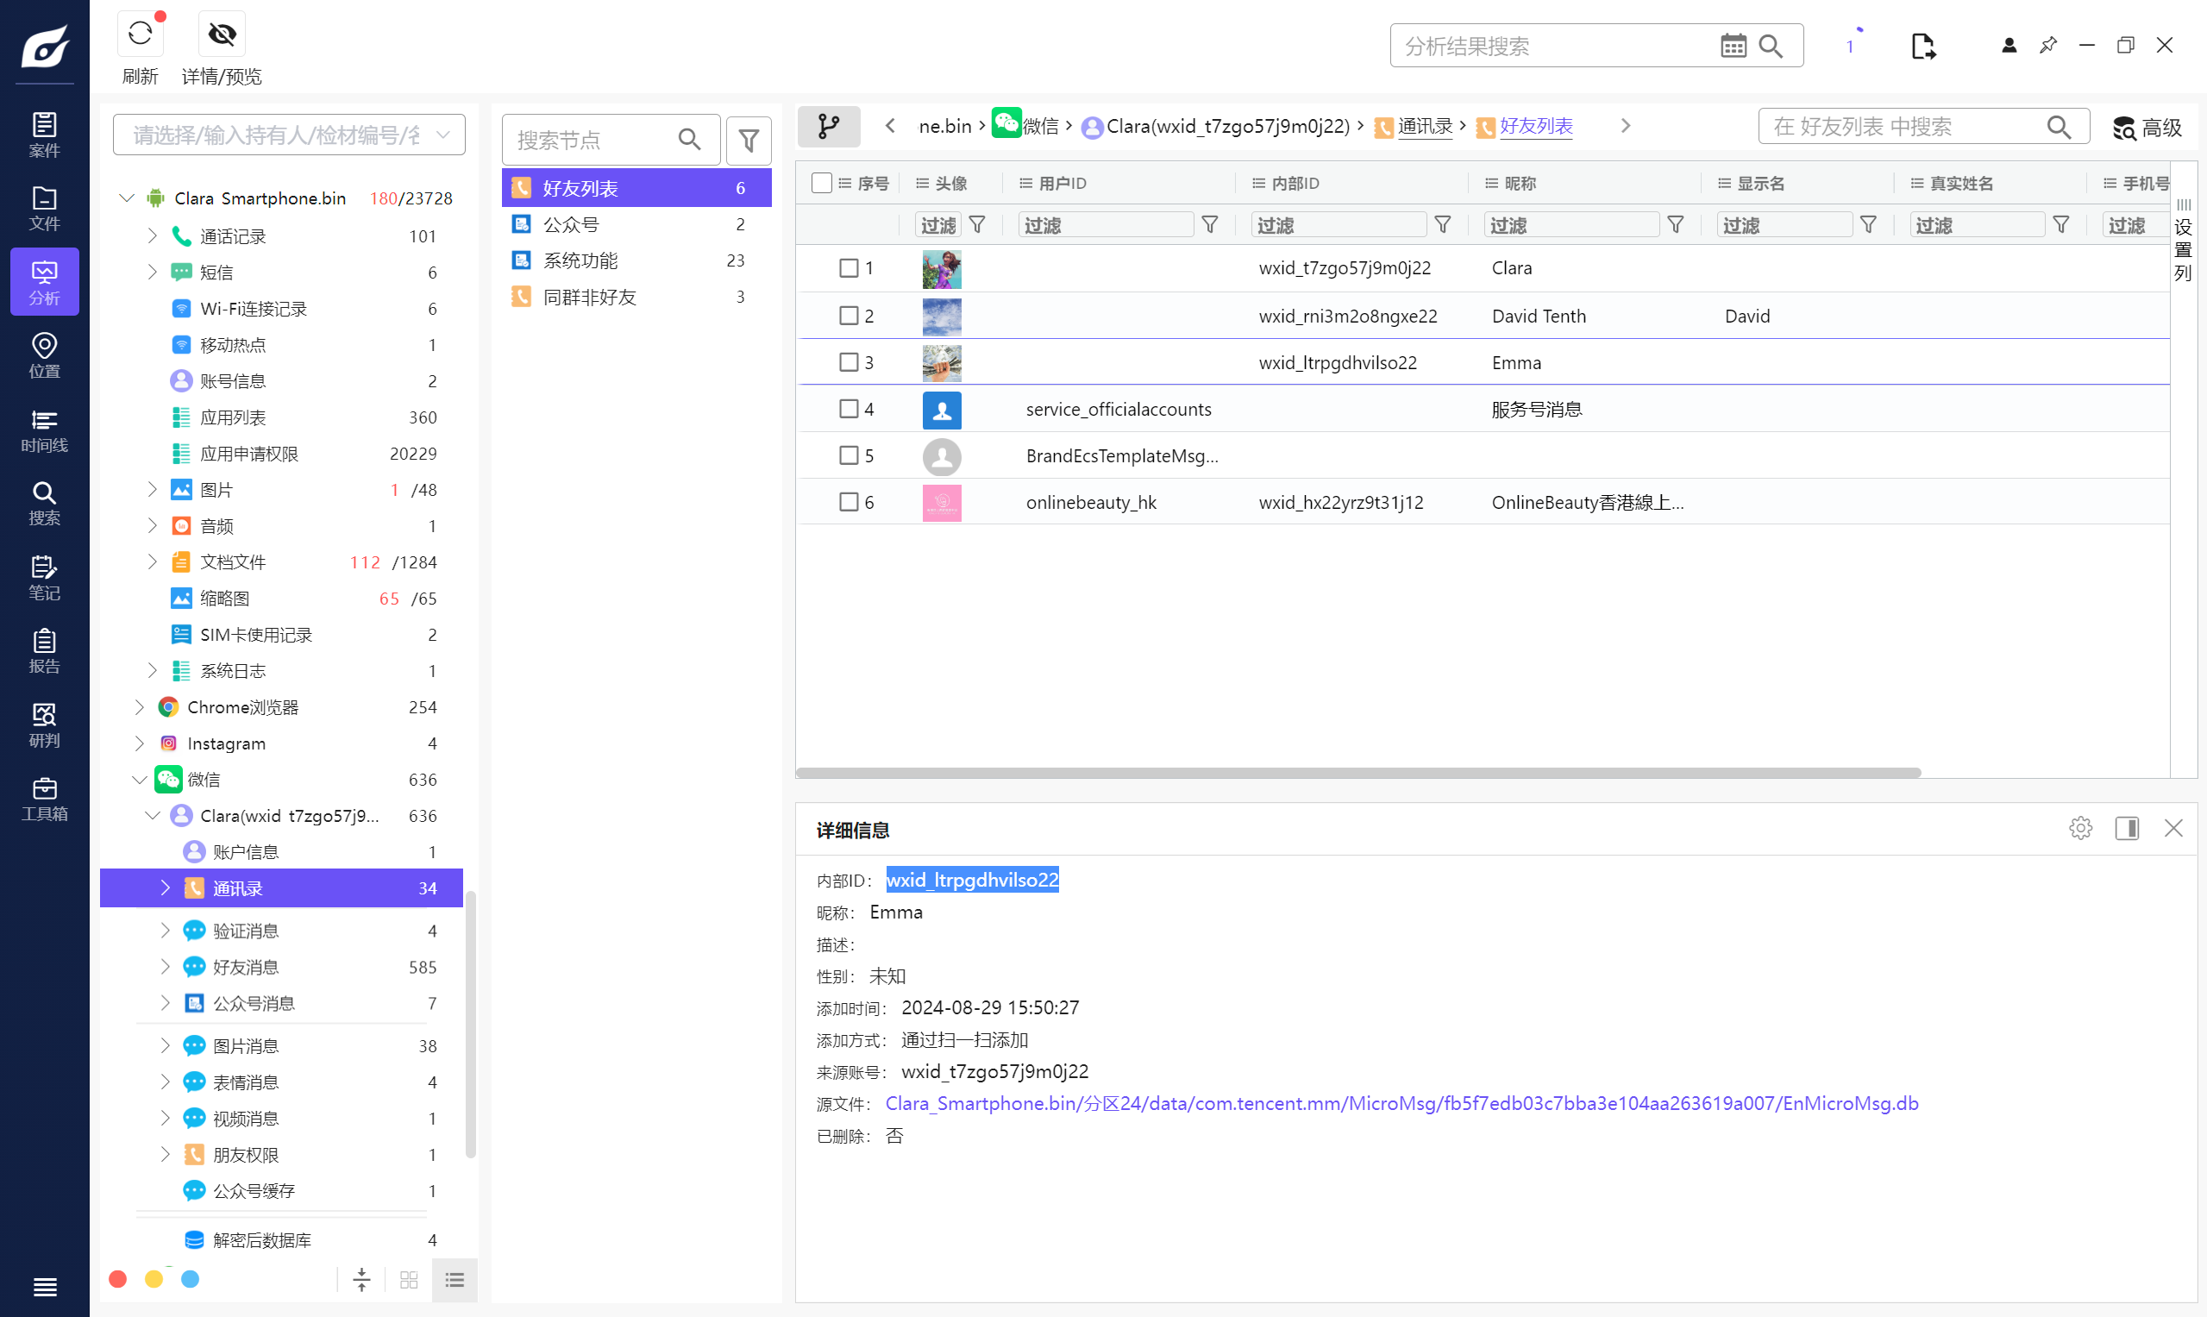Check the checkbox for row 6 onlinebeauty_hk
Screen dimensions: 2207x1317
tap(849, 502)
